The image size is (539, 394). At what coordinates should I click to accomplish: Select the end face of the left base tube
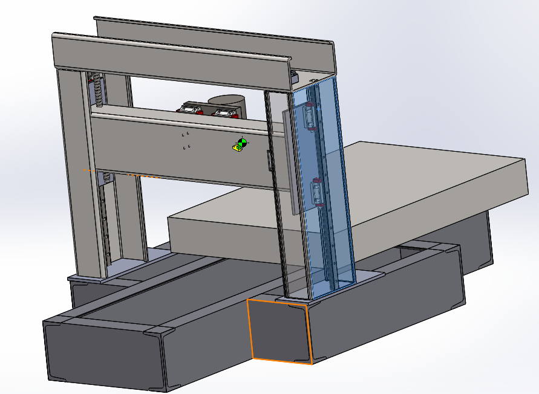click(x=103, y=354)
